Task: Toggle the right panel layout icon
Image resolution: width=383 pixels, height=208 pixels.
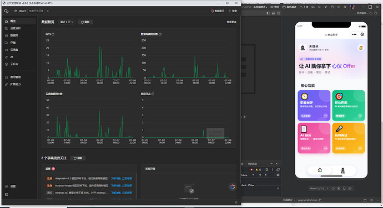Action: [279, 13]
